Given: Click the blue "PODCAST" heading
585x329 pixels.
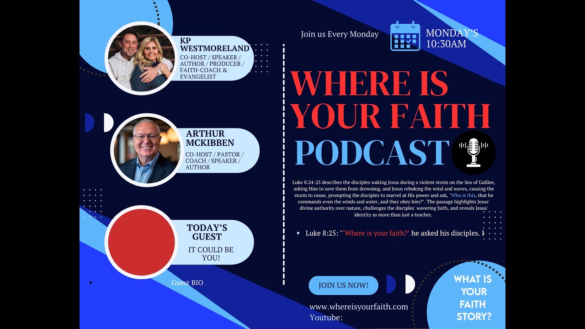Looking at the screenshot, I should point(372,152).
